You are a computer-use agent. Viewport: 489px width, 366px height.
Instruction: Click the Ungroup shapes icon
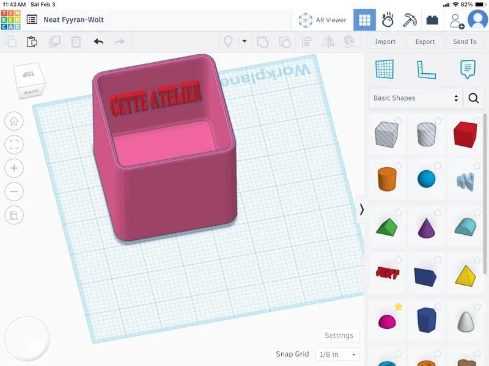285,41
